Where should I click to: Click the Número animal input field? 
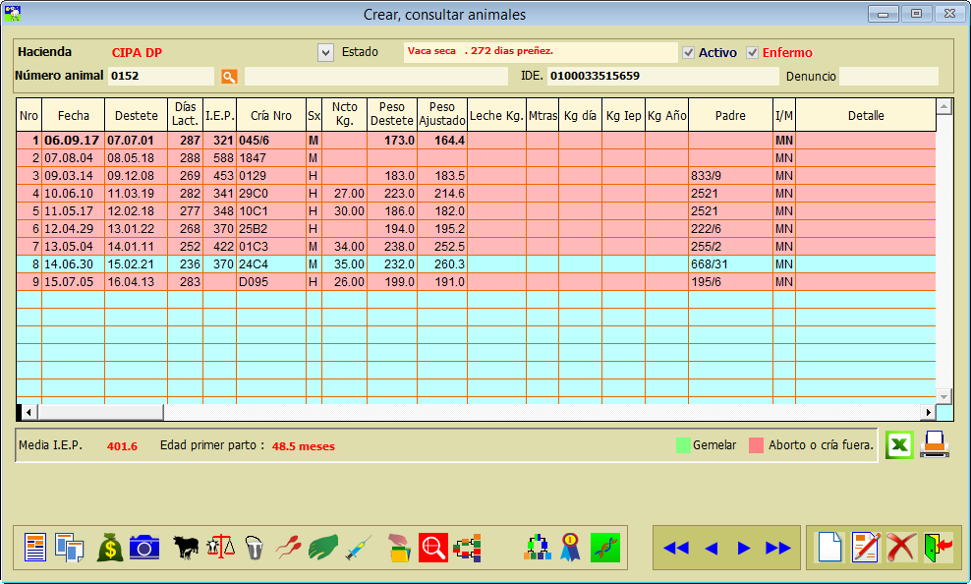pos(160,76)
